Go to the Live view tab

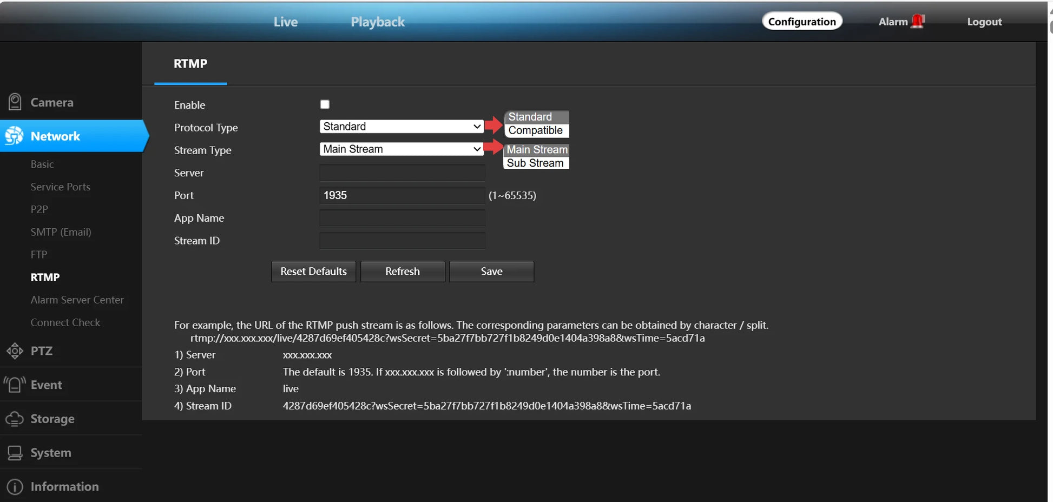pyautogui.click(x=285, y=22)
